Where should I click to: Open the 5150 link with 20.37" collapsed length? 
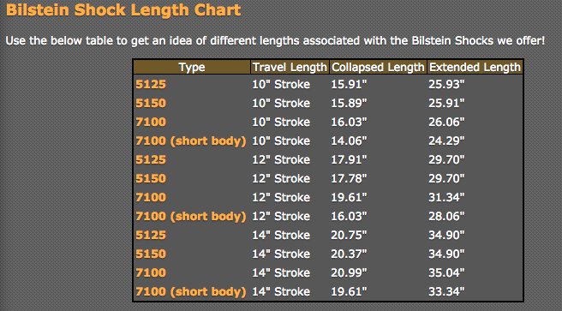151,254
